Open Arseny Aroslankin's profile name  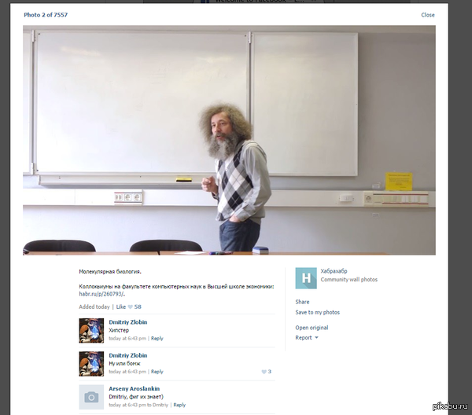coord(135,389)
